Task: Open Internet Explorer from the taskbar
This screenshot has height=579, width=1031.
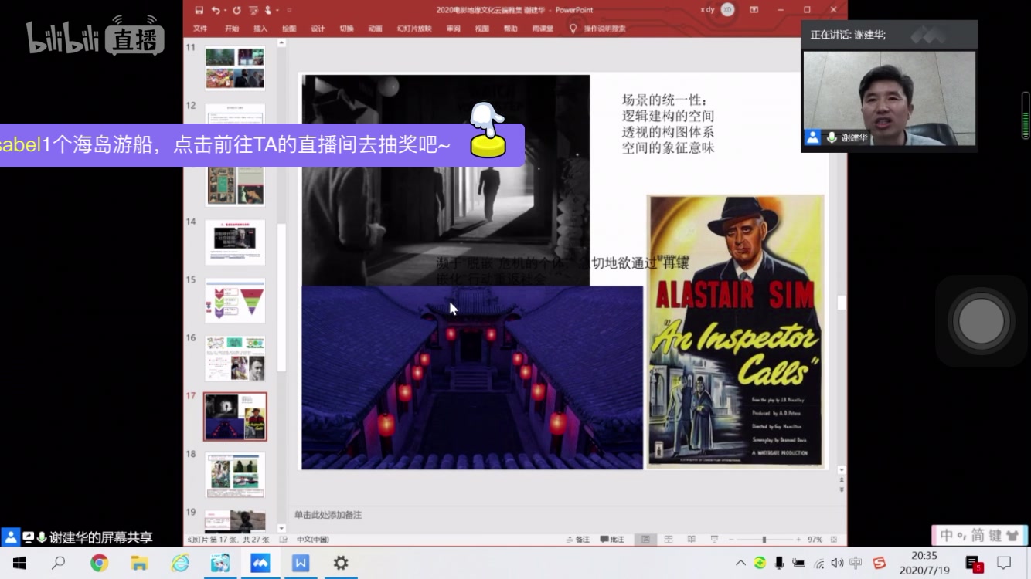Action: 180,563
